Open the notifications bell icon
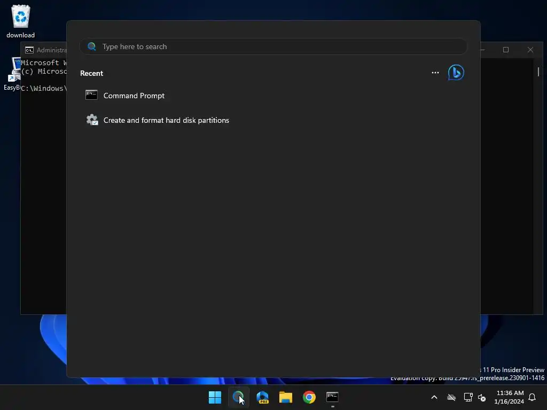Viewport: 547px width, 410px height. [x=533, y=397]
